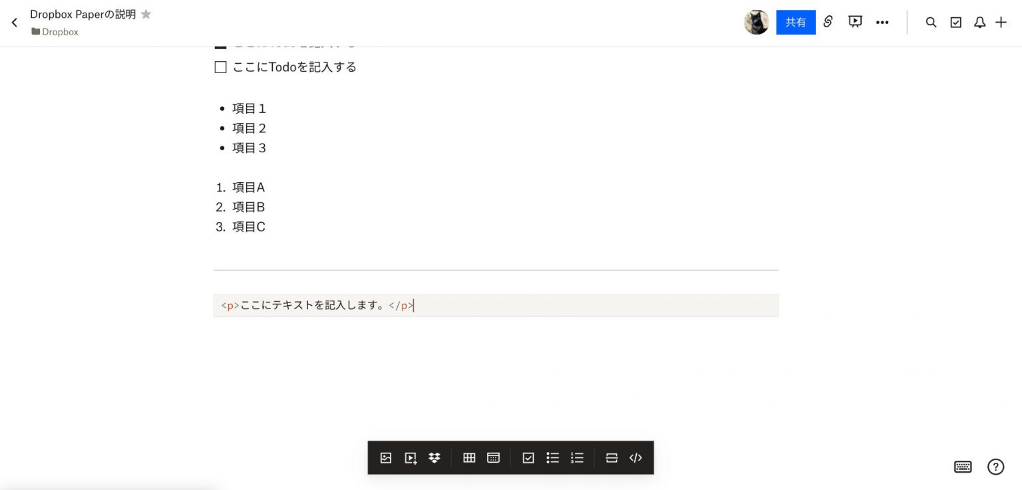
Task: Insert media with the video-plus icon
Action: click(411, 457)
